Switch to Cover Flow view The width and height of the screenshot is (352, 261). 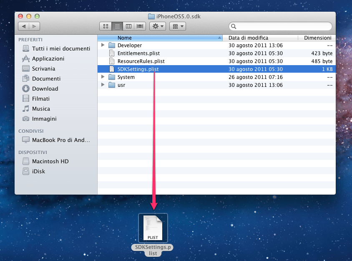pyautogui.click(x=140, y=26)
